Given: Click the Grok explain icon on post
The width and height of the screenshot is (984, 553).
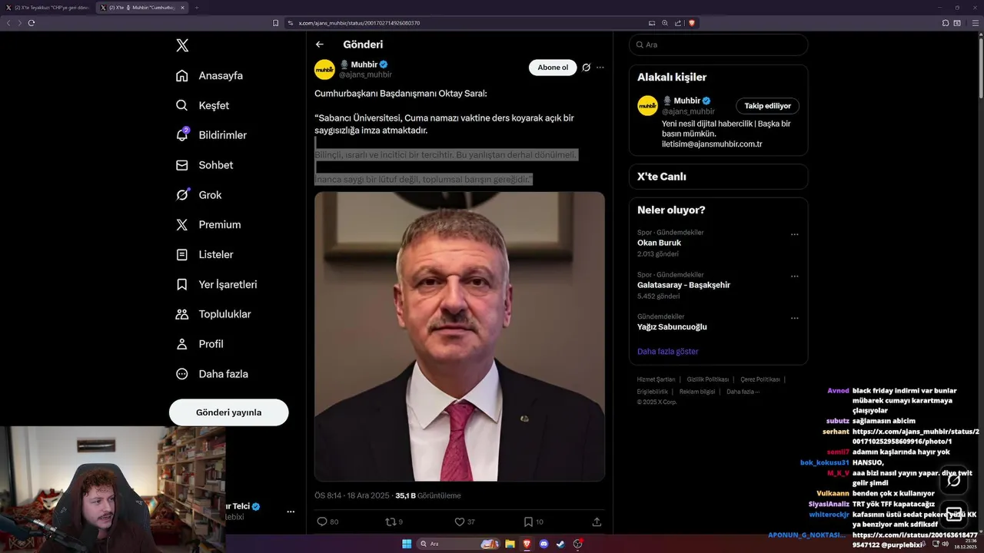Looking at the screenshot, I should (x=586, y=68).
